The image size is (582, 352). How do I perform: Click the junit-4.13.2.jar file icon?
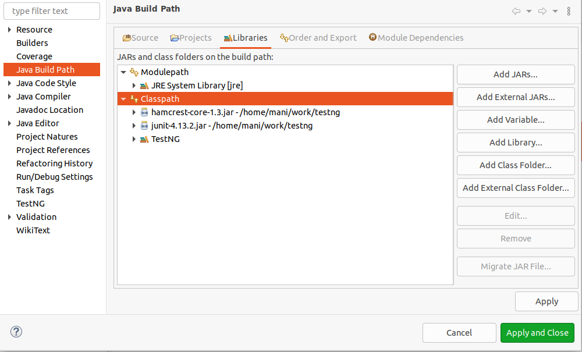pos(144,125)
